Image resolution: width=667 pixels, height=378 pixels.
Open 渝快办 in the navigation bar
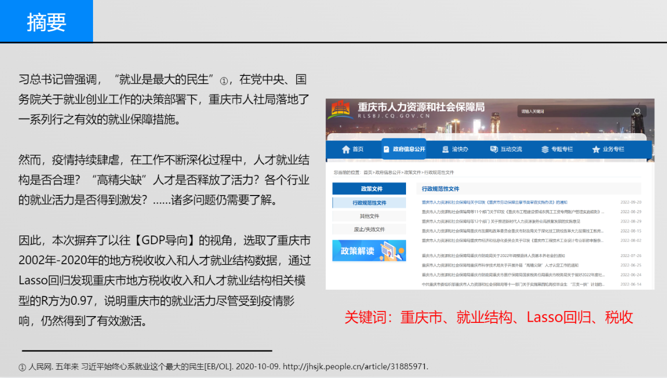(x=455, y=149)
